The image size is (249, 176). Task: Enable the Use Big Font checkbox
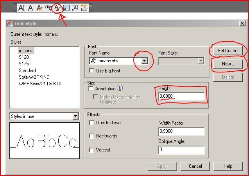point(91,71)
